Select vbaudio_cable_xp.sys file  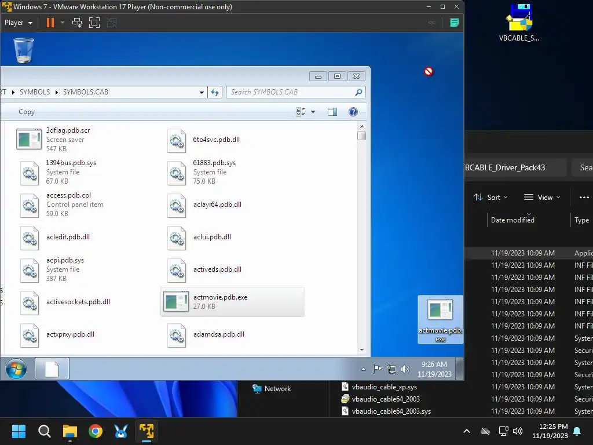point(379,386)
